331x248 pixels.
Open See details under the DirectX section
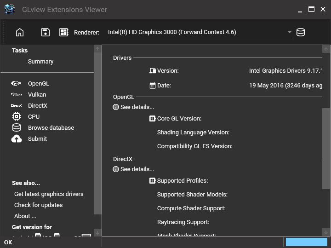(x=133, y=169)
